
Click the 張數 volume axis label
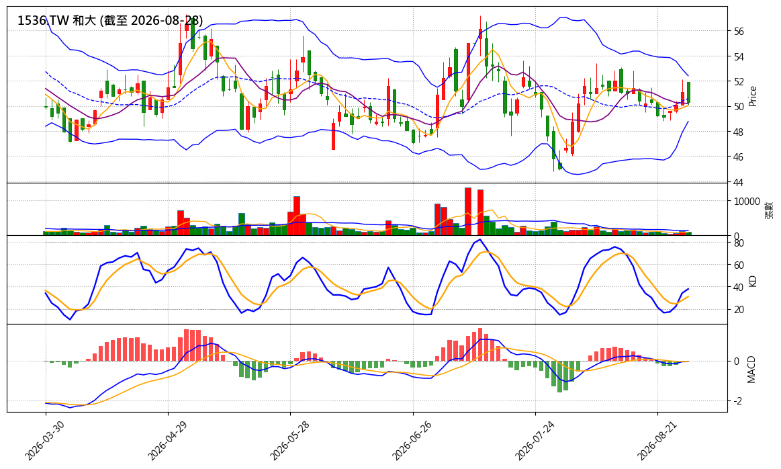point(769,210)
